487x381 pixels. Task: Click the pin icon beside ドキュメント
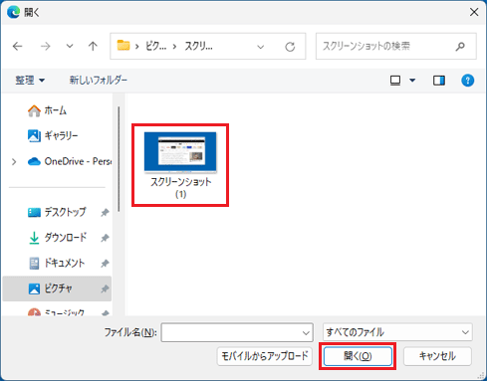click(105, 264)
